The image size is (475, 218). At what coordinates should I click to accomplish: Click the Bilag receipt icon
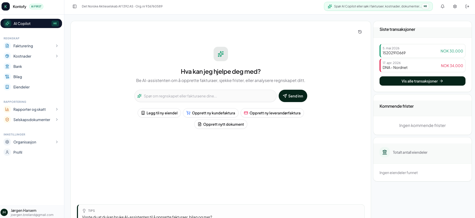tap(7, 77)
